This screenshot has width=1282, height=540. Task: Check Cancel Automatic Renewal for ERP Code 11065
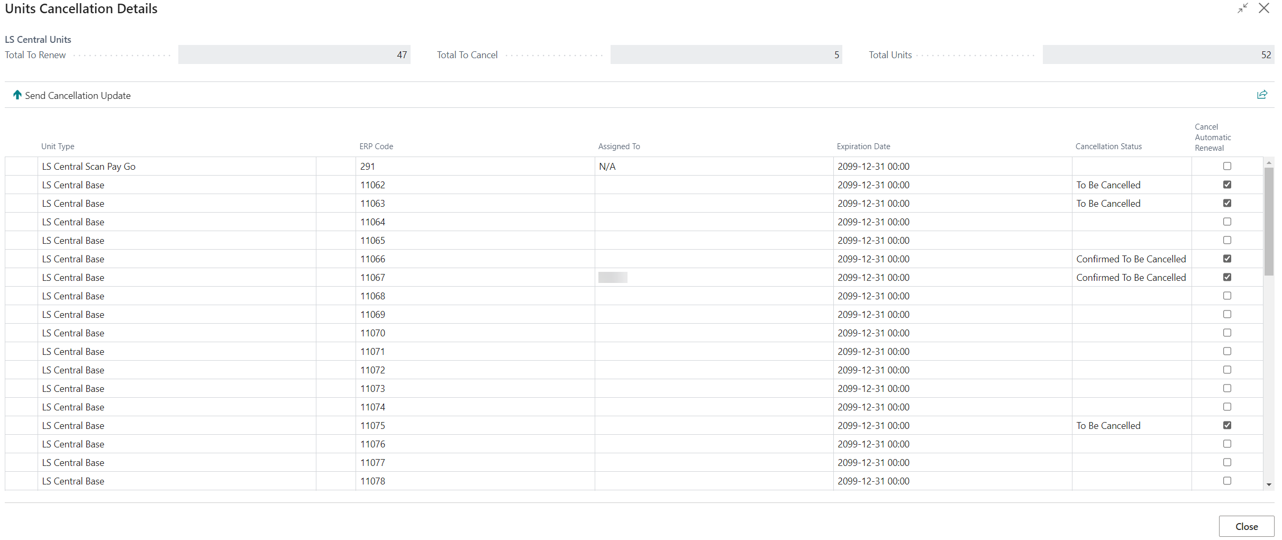pos(1227,240)
